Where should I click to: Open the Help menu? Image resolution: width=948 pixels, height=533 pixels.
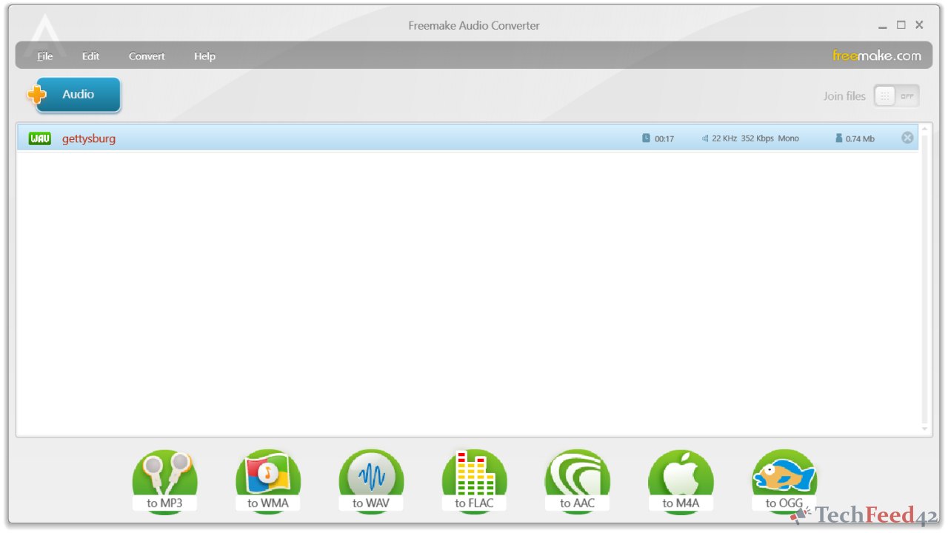[x=204, y=56]
